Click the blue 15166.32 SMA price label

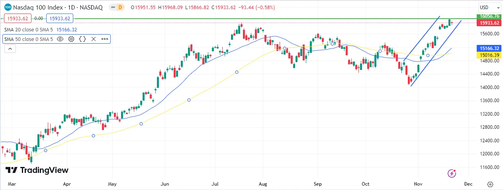pyautogui.click(x=489, y=48)
